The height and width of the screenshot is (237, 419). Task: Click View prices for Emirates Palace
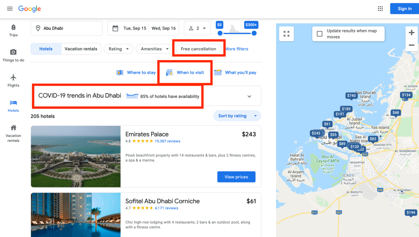click(x=236, y=177)
